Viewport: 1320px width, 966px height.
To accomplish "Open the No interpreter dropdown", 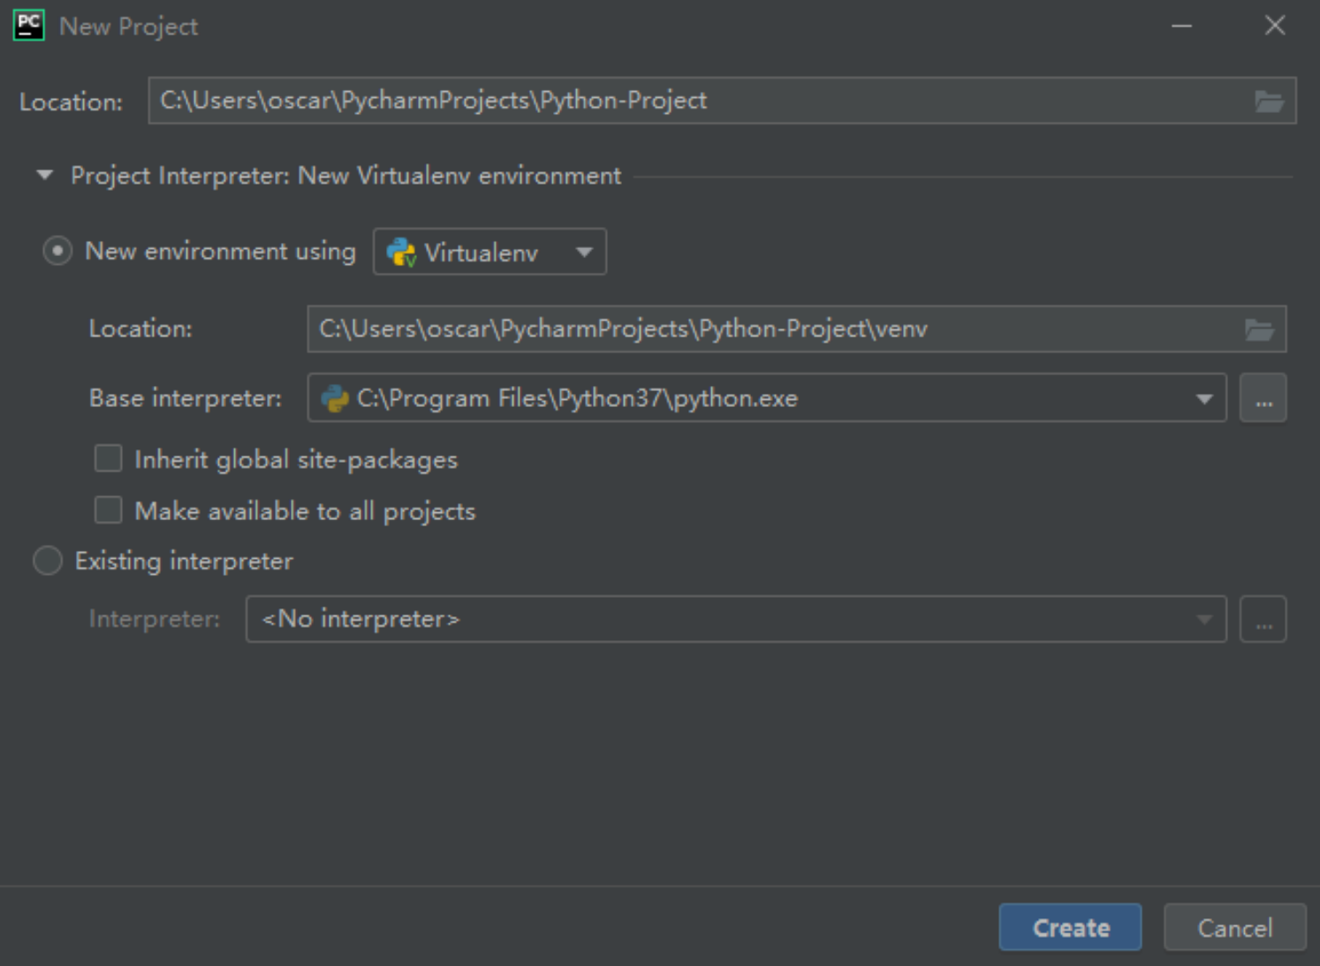I will (x=735, y=620).
